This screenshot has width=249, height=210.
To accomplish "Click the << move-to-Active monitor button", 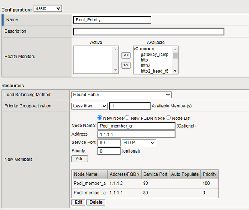I will (125, 55).
